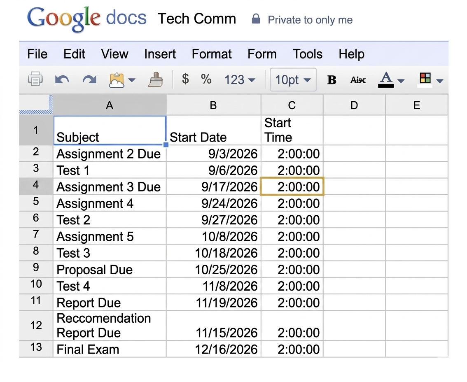Click the paint format brush icon
Image resolution: width=467 pixels, height=382 pixels.
[156, 79]
